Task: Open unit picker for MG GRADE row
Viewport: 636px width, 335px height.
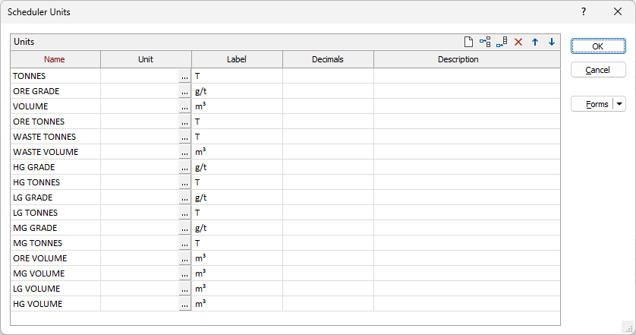Action: 184,228
